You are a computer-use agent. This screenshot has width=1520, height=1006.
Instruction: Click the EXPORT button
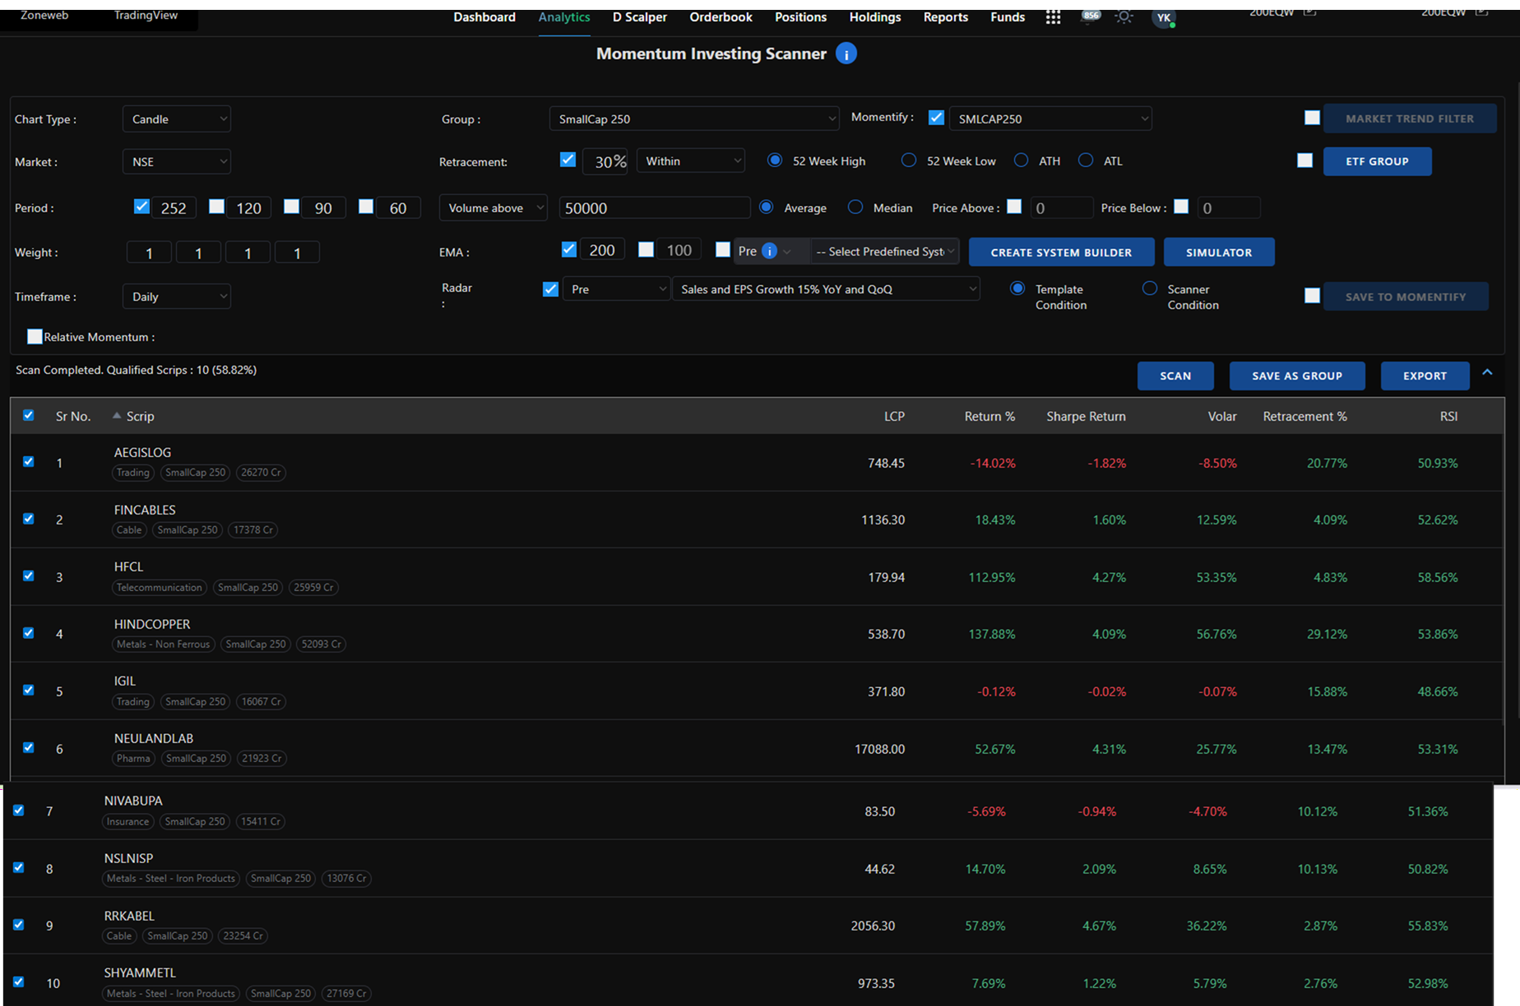coord(1425,376)
